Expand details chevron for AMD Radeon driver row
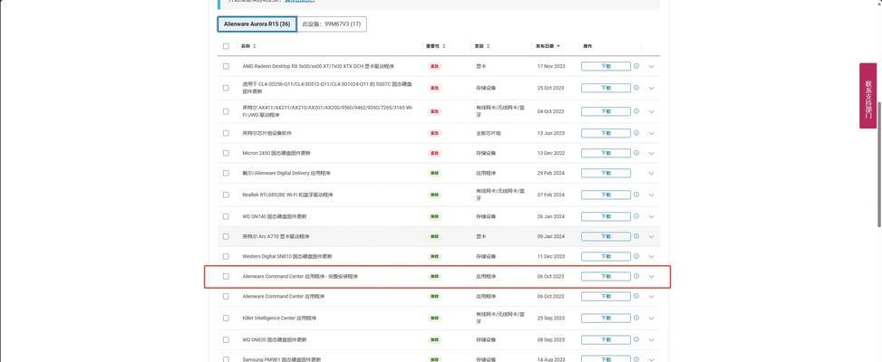 click(652, 66)
